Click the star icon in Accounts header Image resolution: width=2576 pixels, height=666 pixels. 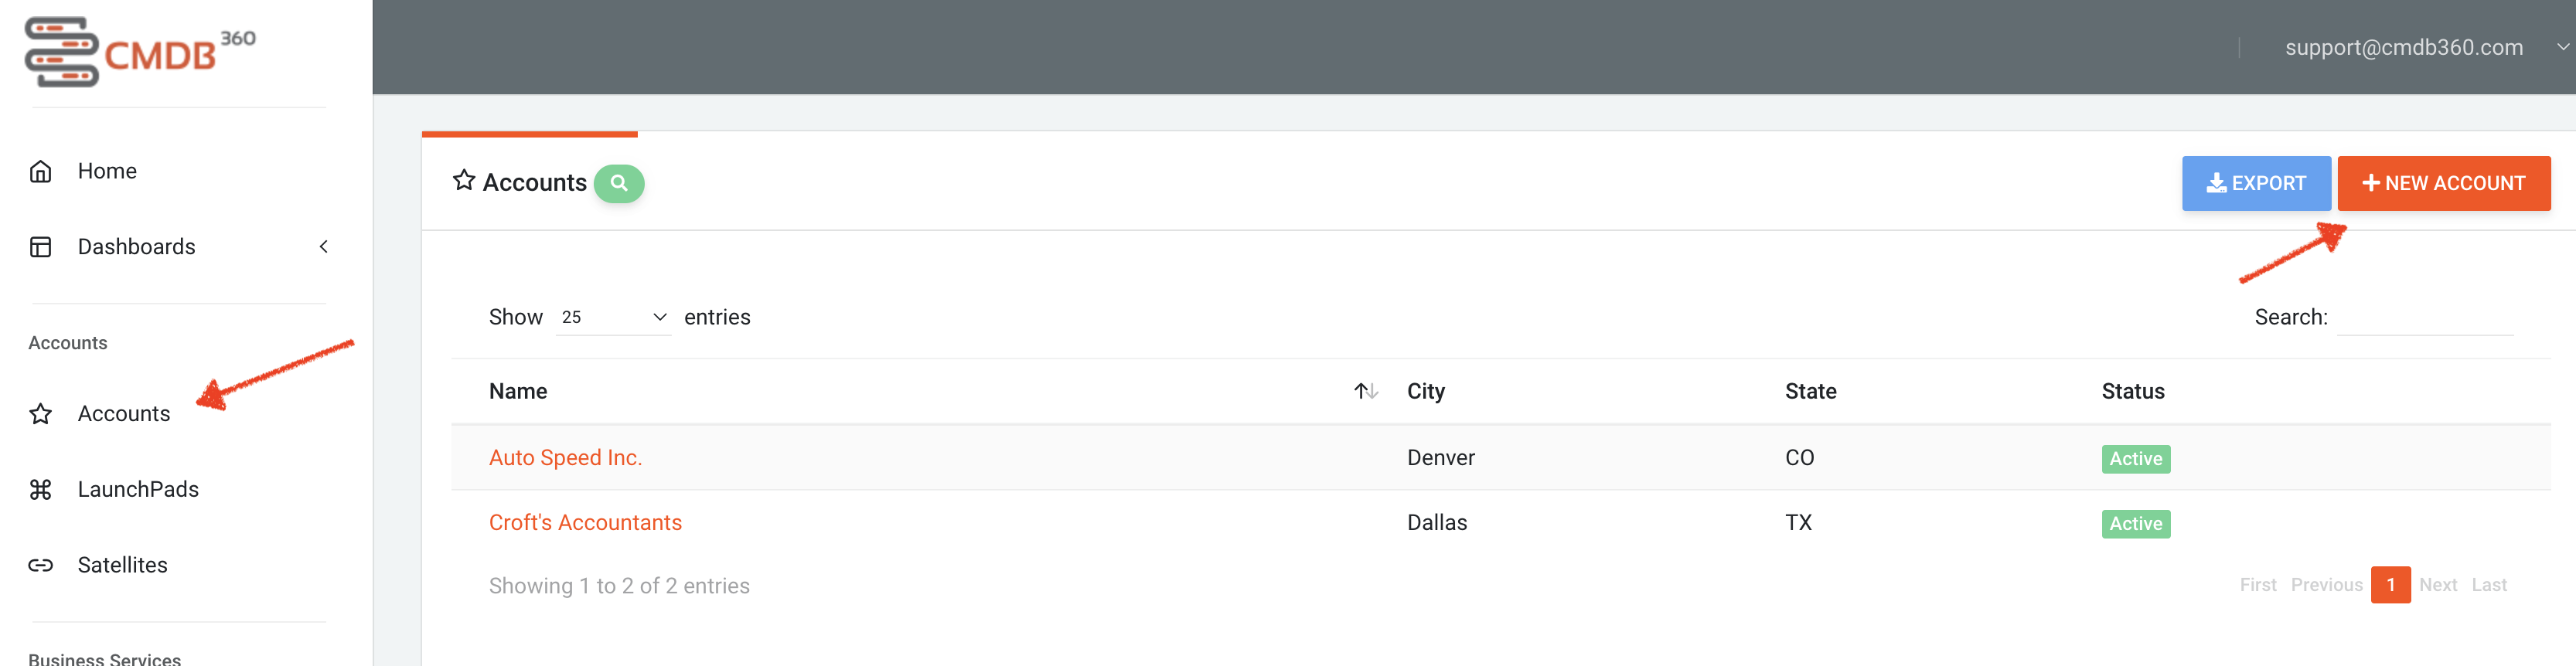[464, 181]
